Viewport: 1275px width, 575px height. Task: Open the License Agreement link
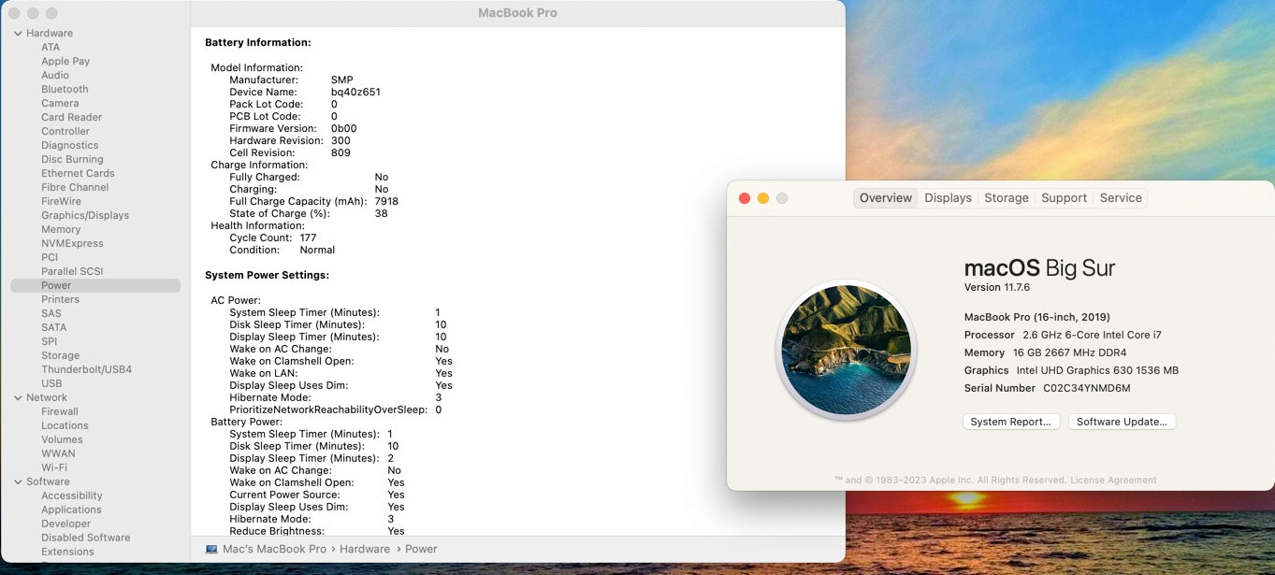click(x=1113, y=480)
